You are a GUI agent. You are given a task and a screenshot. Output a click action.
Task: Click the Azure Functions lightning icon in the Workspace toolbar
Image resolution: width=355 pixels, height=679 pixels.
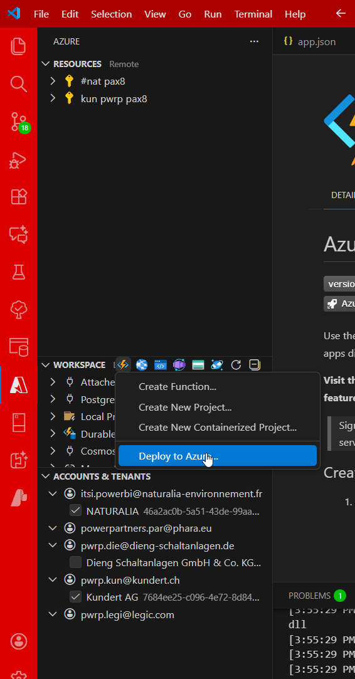point(123,365)
